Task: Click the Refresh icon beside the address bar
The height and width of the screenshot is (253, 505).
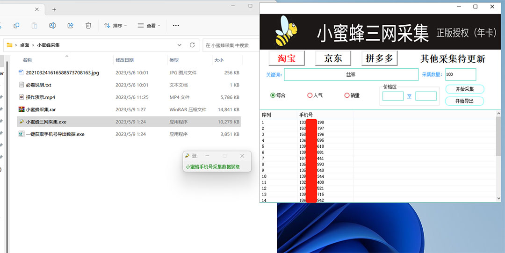Action: (x=192, y=45)
